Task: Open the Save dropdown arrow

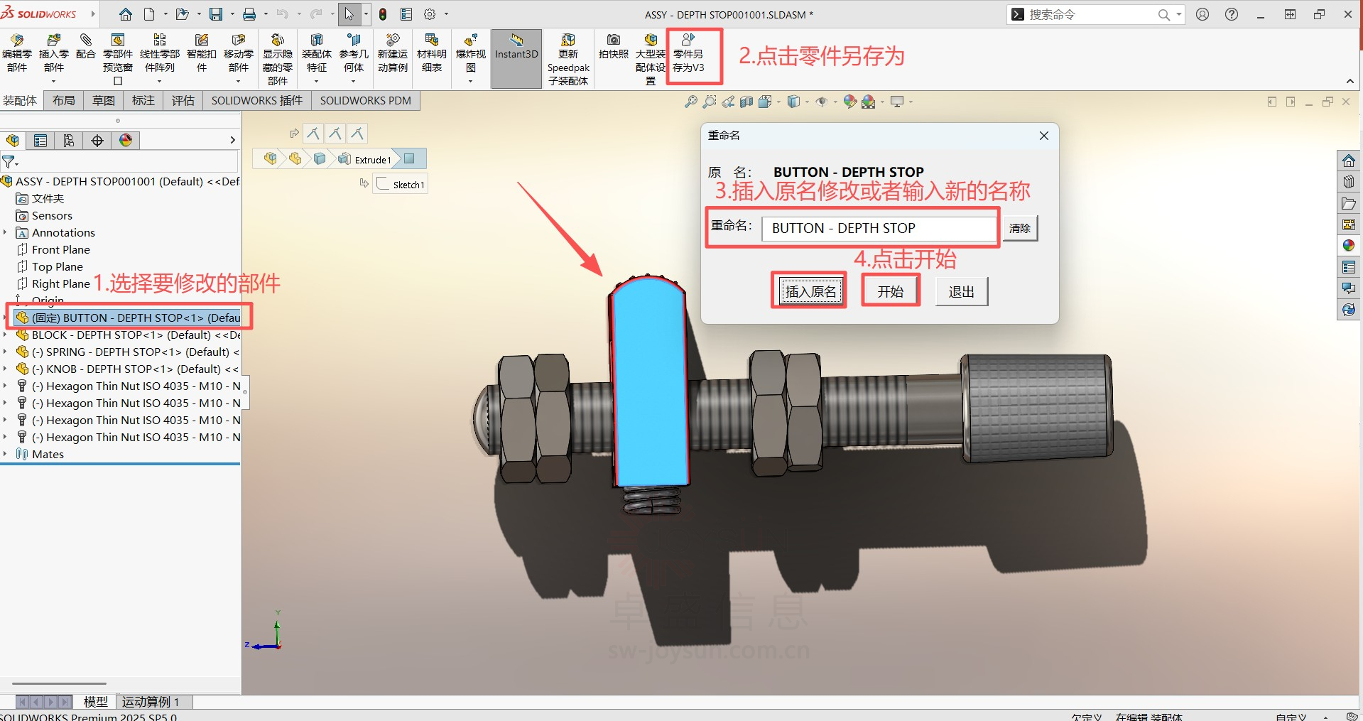Action: click(232, 14)
